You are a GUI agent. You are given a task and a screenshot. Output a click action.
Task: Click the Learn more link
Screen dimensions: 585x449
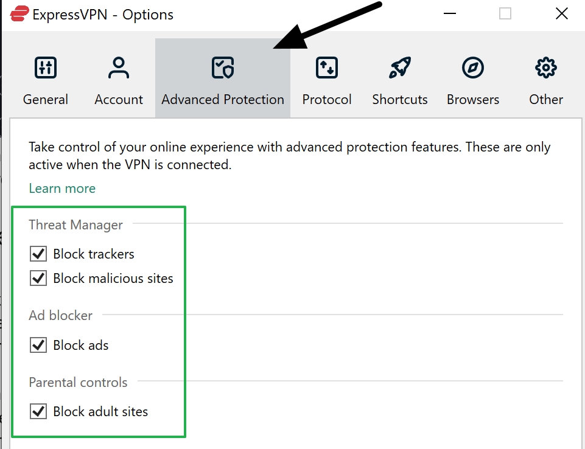pos(61,189)
